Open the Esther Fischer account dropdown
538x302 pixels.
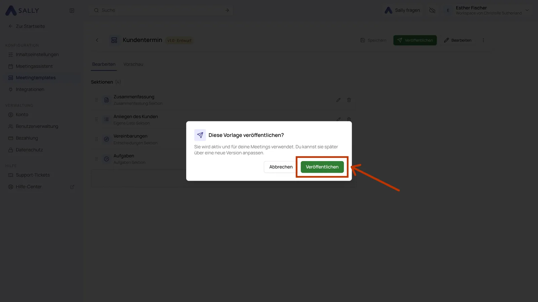coord(488,10)
